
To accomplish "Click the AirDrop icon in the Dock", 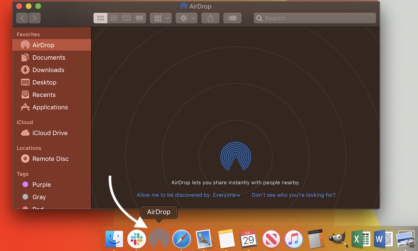I will tap(159, 238).
